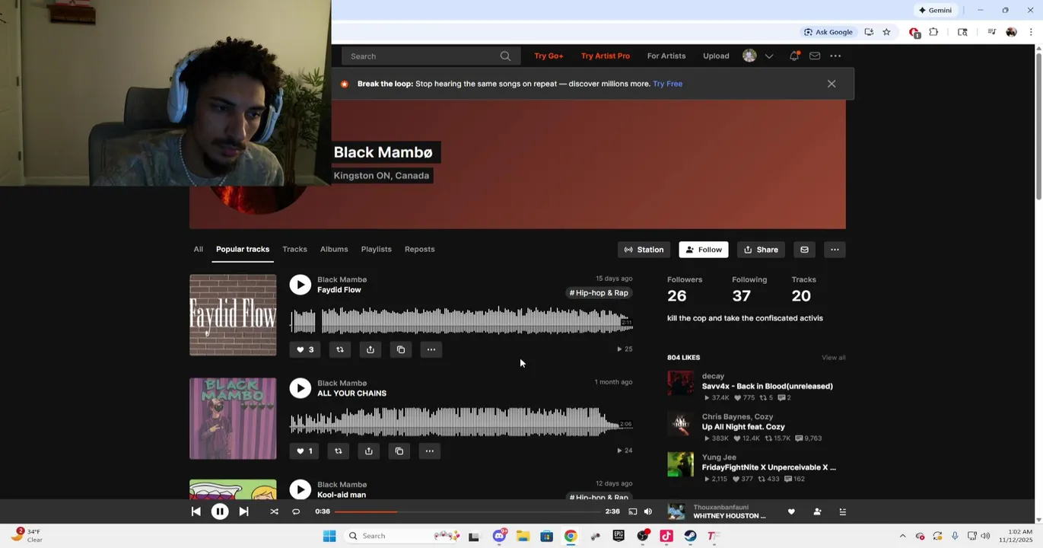Switch to the Albums tab
Image resolution: width=1043 pixels, height=548 pixels.
click(x=334, y=249)
